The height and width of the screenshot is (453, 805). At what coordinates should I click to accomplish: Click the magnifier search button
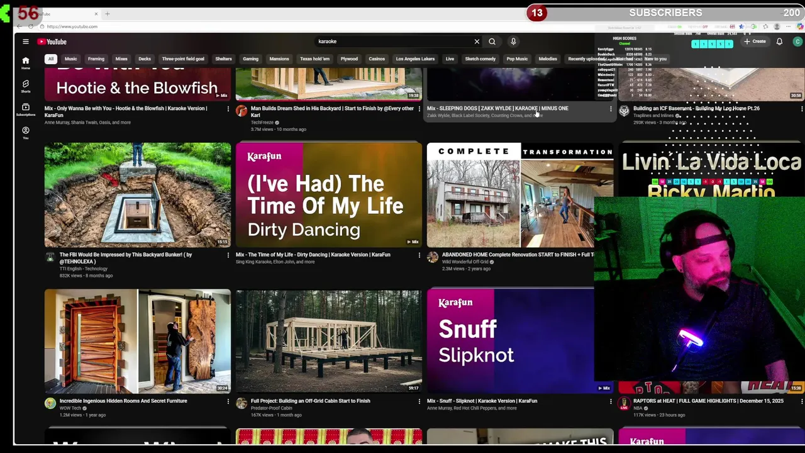tap(492, 42)
